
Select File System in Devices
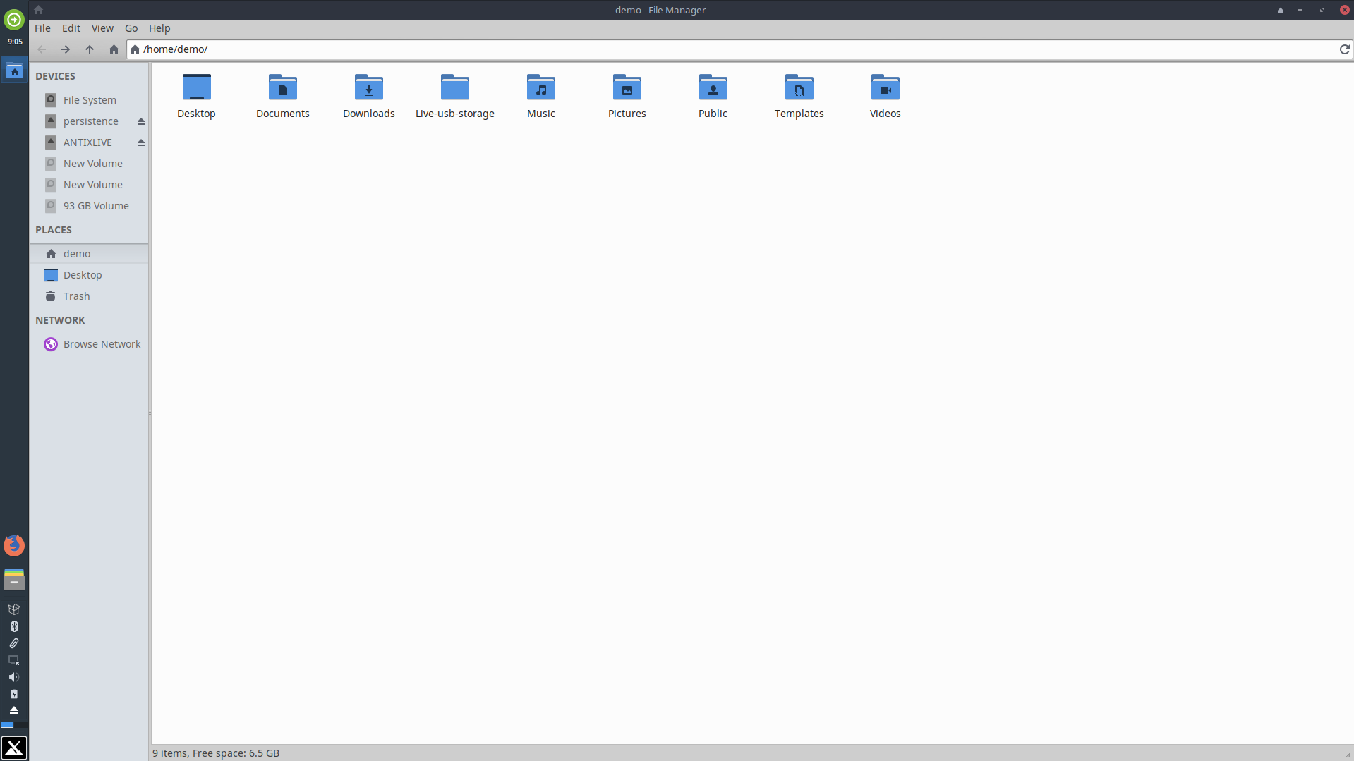coord(89,100)
